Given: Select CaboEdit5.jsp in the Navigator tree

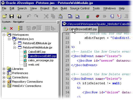Looking at the screenshot, I should [x=37, y=52].
